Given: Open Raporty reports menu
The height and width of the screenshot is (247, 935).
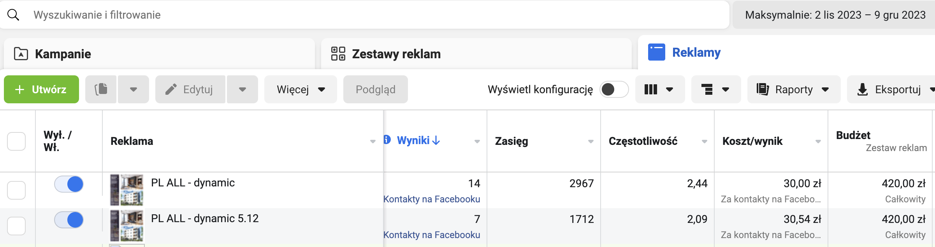Looking at the screenshot, I should coord(793,89).
